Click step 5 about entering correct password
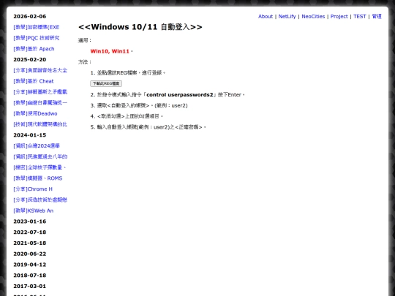 pyautogui.click(x=148, y=127)
